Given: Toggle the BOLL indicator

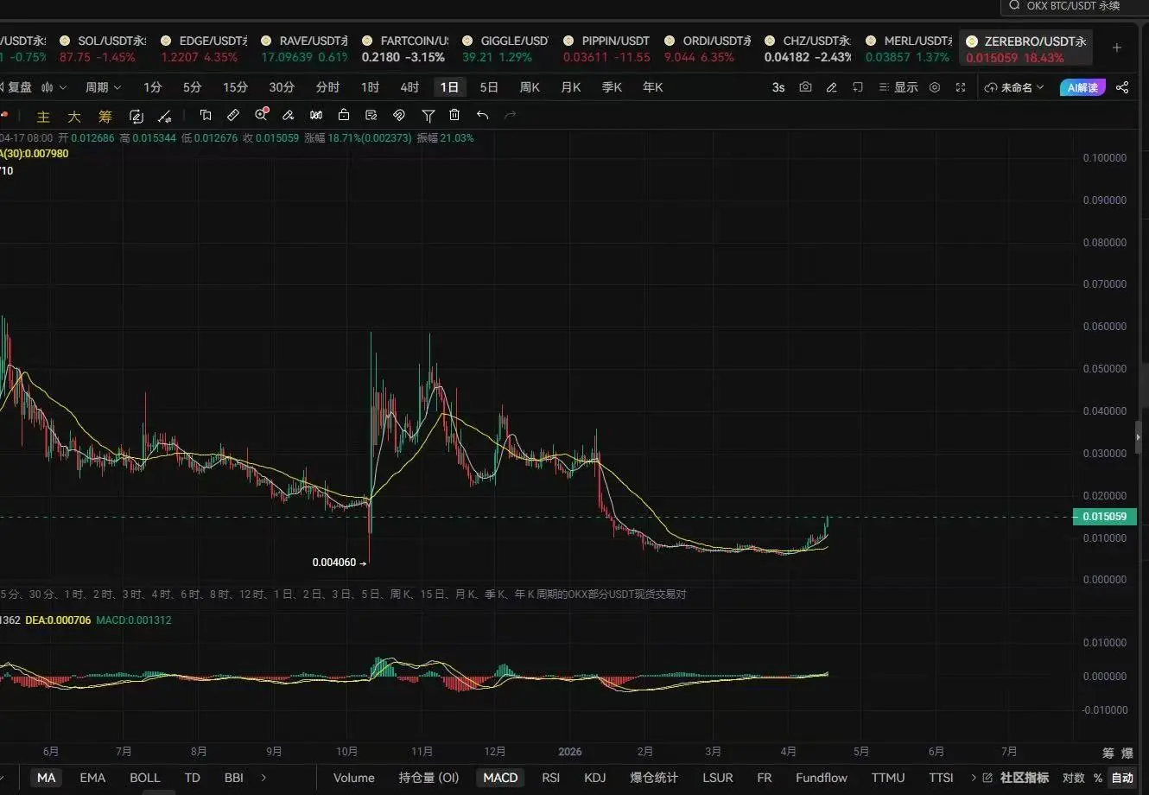Looking at the screenshot, I should (145, 778).
